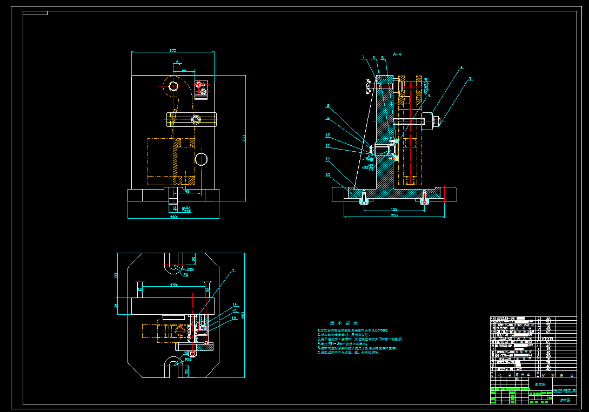The image size is (589, 412).
Task: Select the 技术要求 technical requirements heading
Action: click(344, 323)
